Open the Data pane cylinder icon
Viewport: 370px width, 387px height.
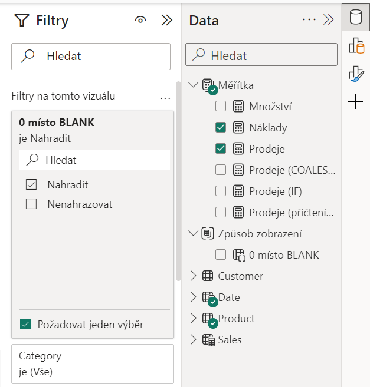[x=356, y=17]
